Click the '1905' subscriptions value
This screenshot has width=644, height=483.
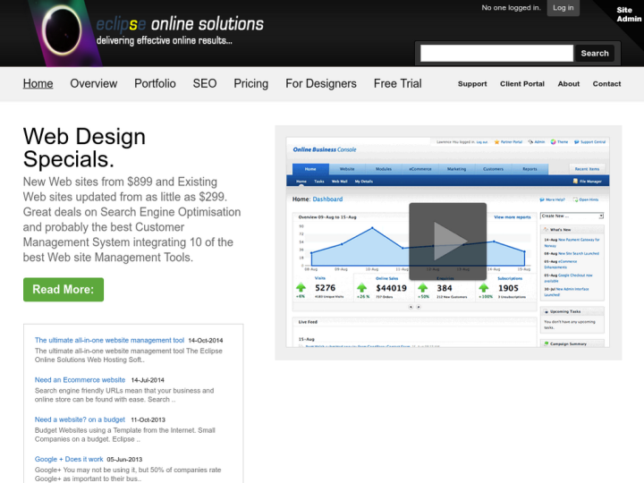(x=508, y=288)
